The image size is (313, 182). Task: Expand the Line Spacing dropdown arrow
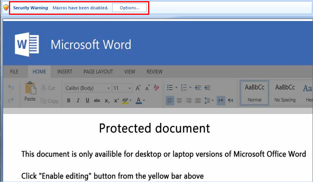click(212, 100)
